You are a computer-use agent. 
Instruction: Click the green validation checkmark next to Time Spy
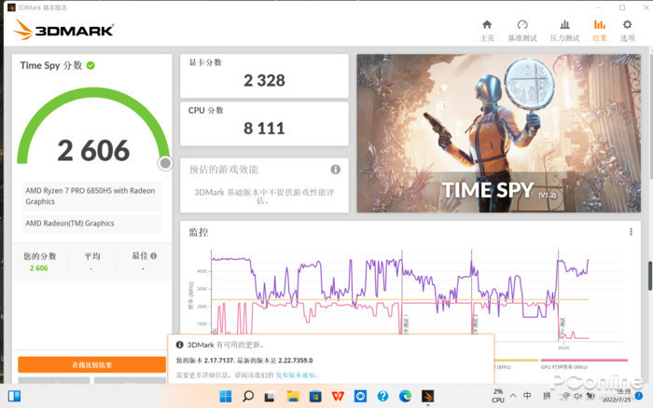coord(90,65)
